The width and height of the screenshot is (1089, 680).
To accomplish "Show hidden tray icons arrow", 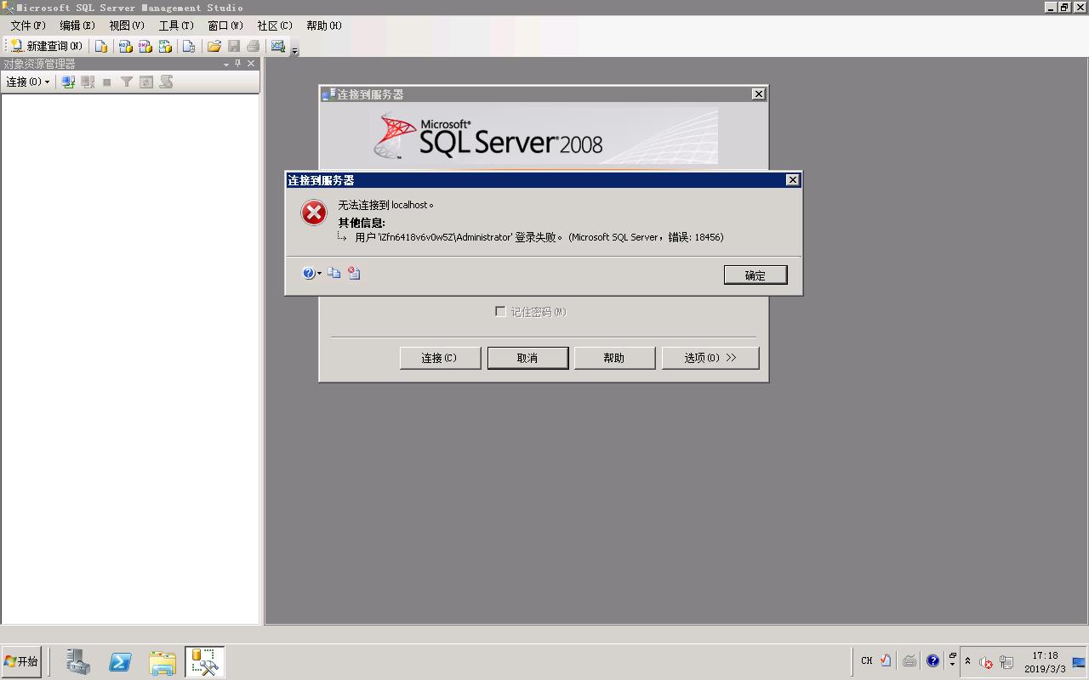I will (x=968, y=661).
